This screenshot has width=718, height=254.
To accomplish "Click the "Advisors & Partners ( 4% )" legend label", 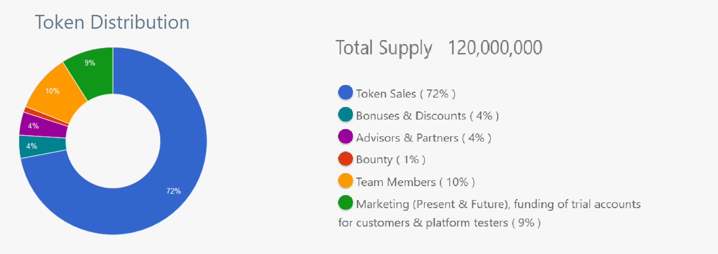I will pos(424,138).
